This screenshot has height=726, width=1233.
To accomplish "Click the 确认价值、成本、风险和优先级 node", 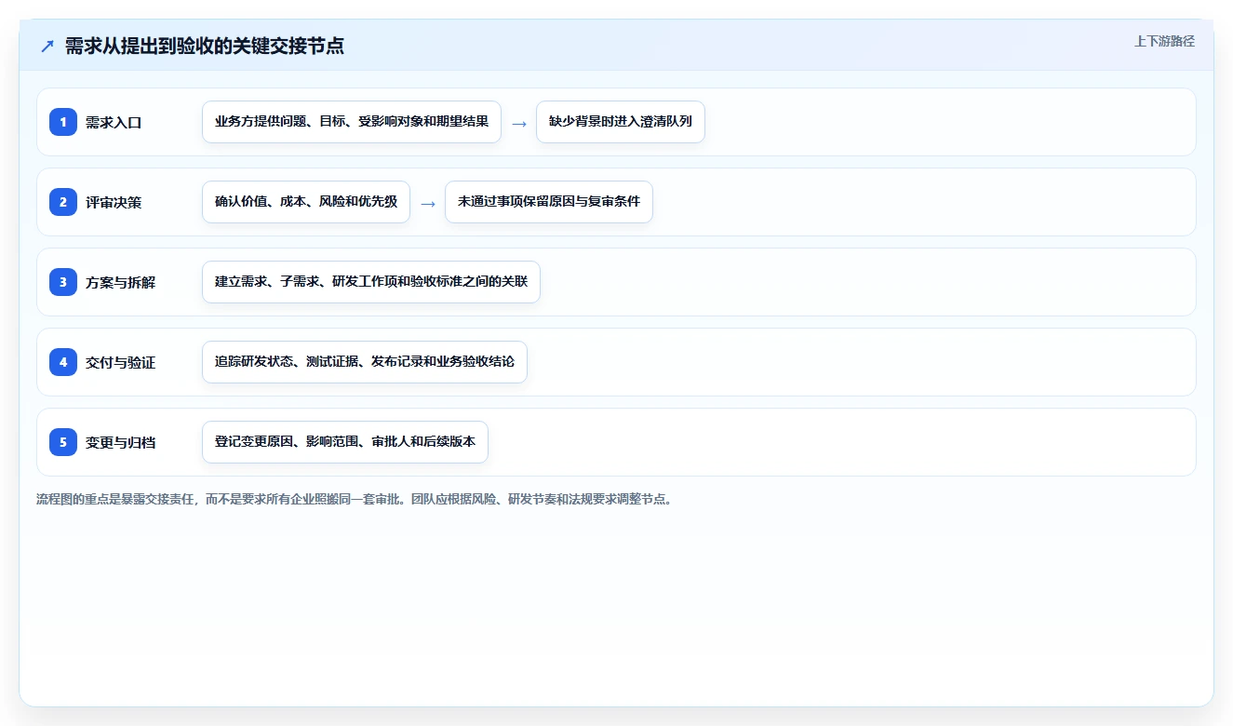I will pyautogui.click(x=306, y=202).
